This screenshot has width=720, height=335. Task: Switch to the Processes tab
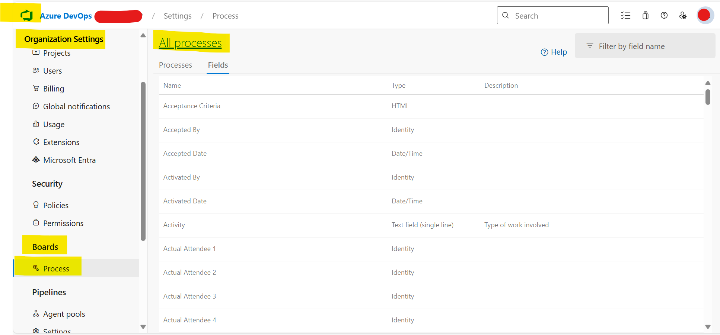(x=175, y=65)
